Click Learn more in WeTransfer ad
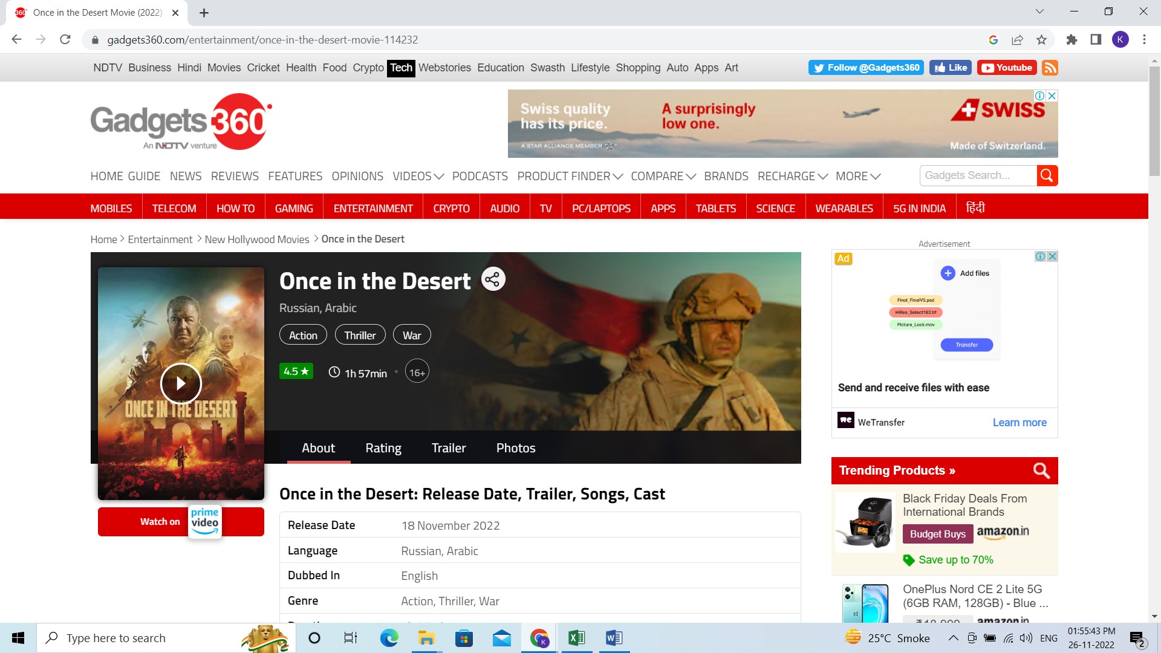The image size is (1161, 653). pos(1020,423)
